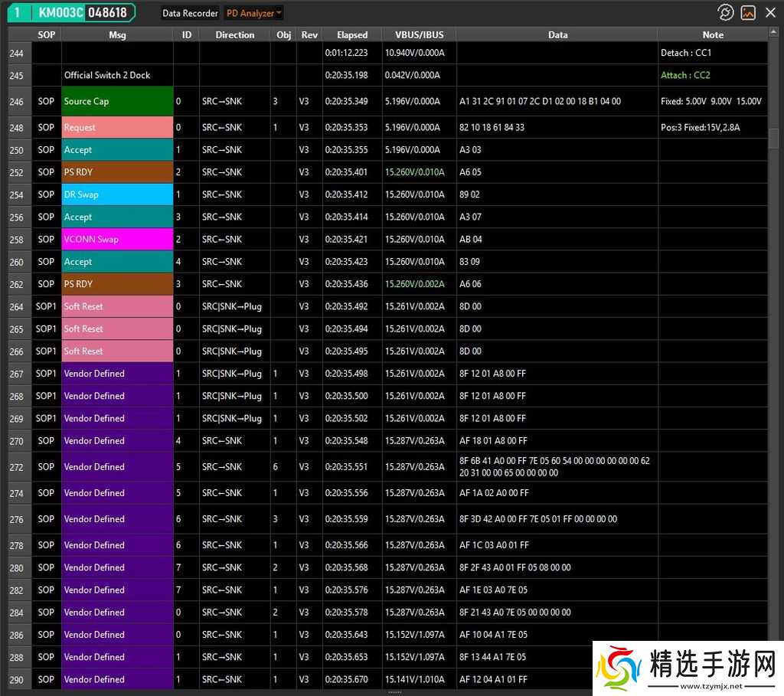The height and width of the screenshot is (696, 784).
Task: Switch to Data Recorder mode
Action: click(189, 13)
